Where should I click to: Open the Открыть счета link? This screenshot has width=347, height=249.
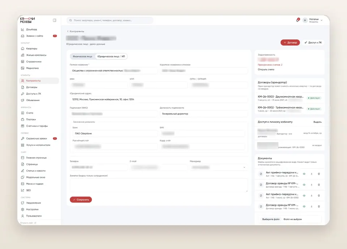pos(266,69)
